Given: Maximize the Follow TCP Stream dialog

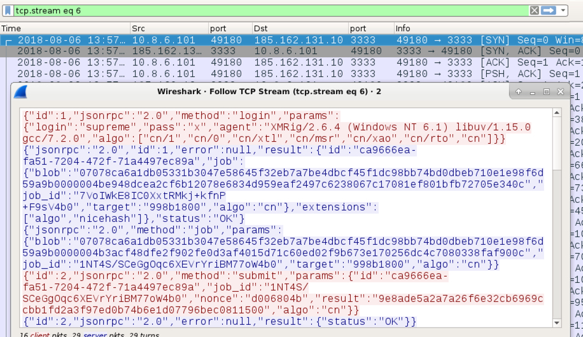Looking at the screenshot, I should (x=546, y=92).
